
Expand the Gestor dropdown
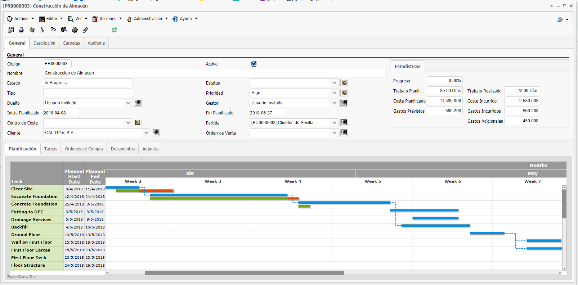[x=335, y=103]
